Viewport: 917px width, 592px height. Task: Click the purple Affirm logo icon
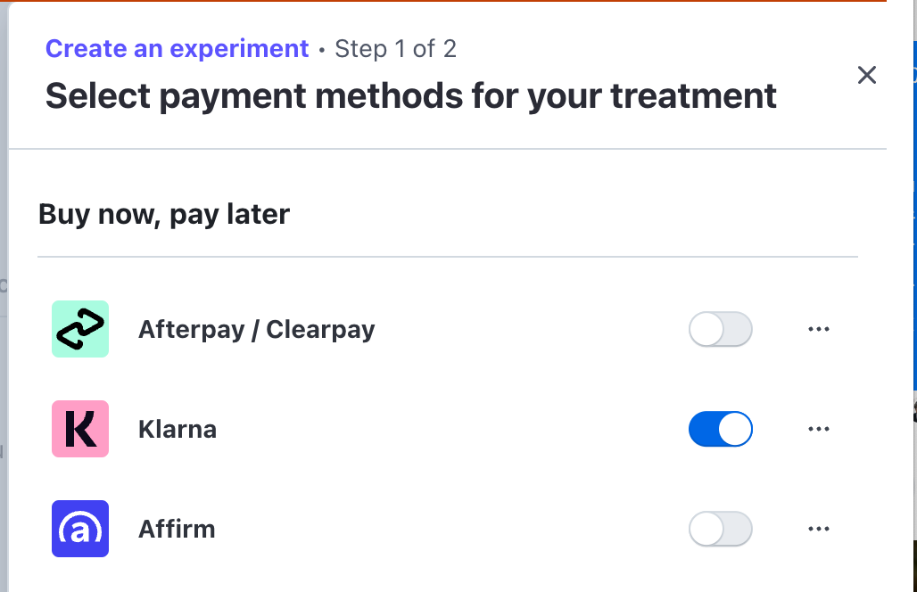tap(80, 529)
